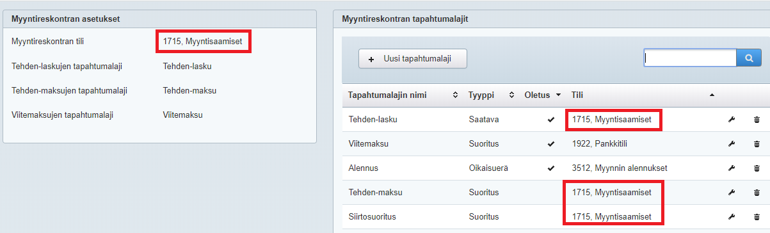The height and width of the screenshot is (233, 770).
Task: Sort by Tyyppi column header
Action: click(x=483, y=95)
